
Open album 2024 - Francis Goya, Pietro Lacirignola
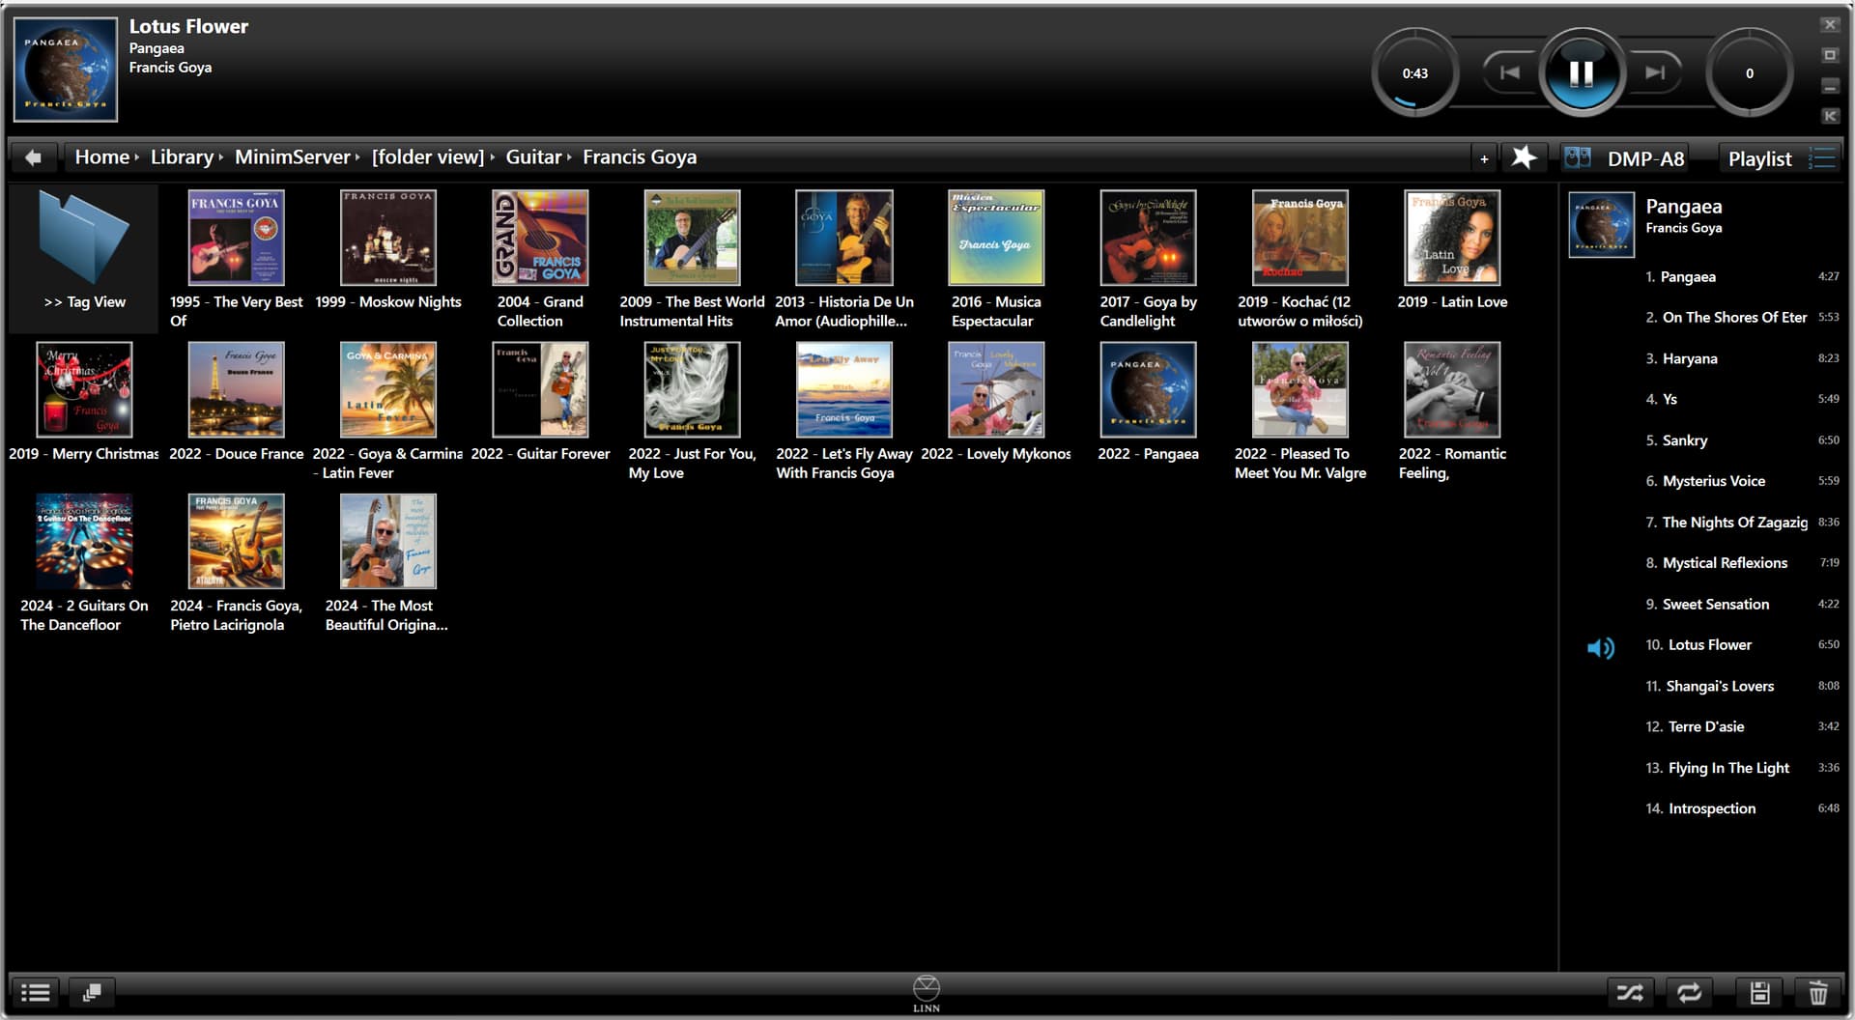click(x=236, y=562)
